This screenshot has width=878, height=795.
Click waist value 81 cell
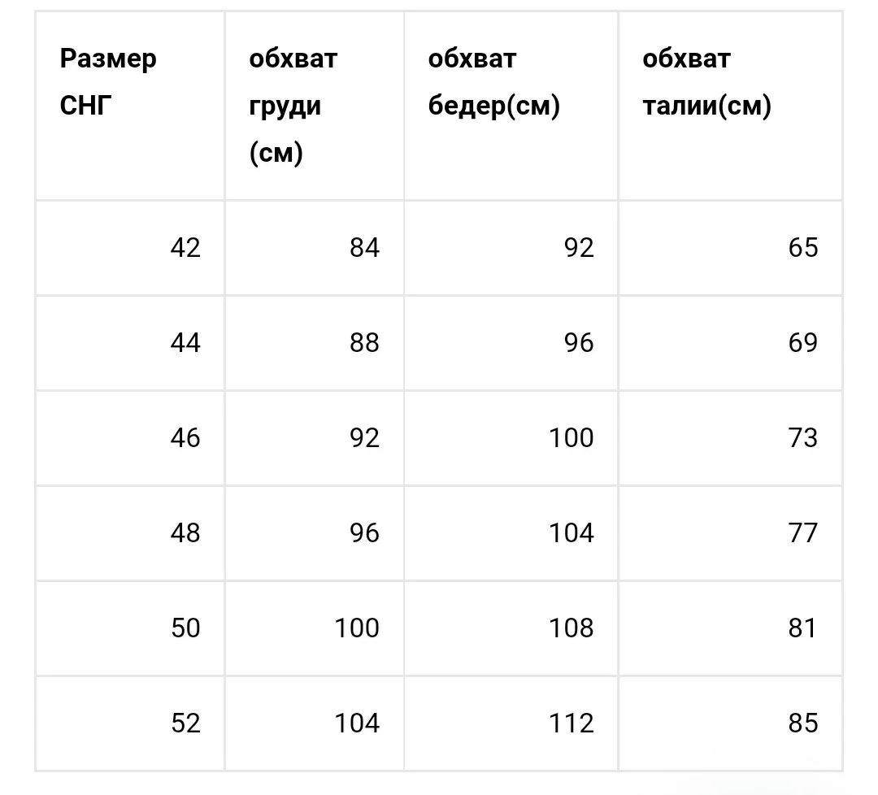point(730,628)
